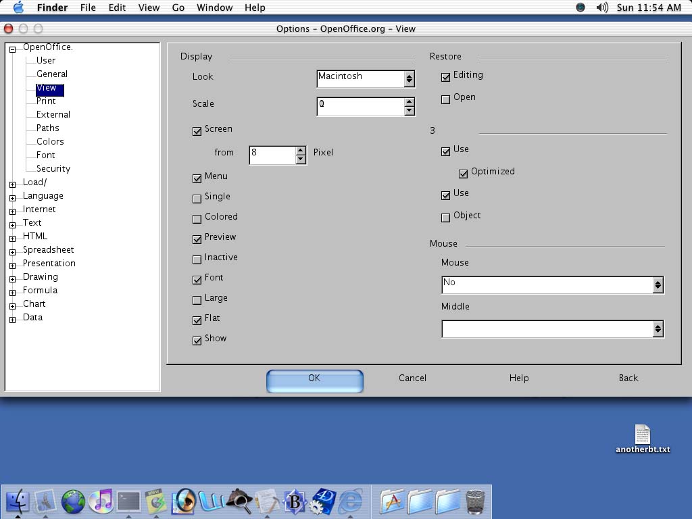Expand the Language tree node
Image resolution: width=692 pixels, height=519 pixels.
(x=12, y=198)
